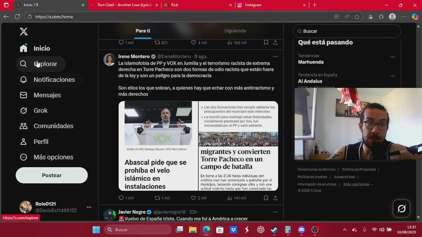View stats of Irene Montero's post (141 mil)
This screenshot has height=237, width=422.
coord(237,198)
